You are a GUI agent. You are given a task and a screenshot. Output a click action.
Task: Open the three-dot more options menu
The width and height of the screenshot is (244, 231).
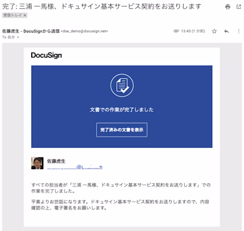(239, 31)
